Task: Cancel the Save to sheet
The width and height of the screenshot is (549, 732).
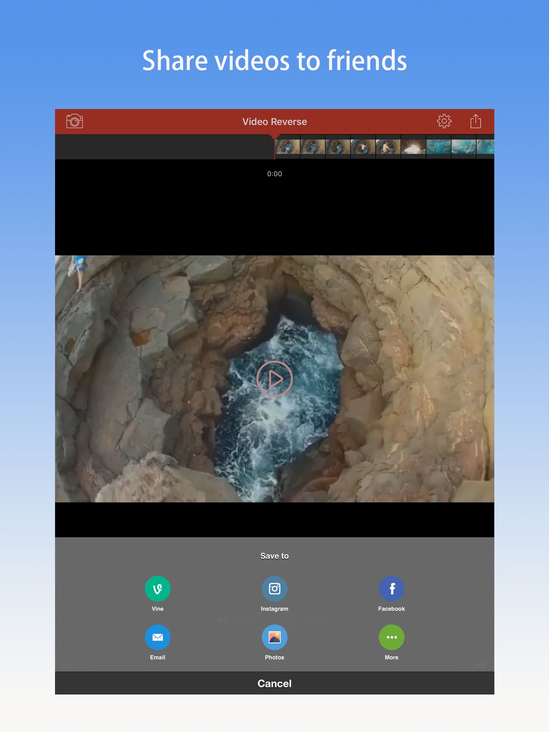Action: (274, 683)
